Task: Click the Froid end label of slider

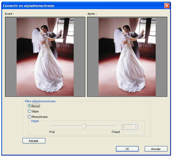Action: click(x=52, y=132)
